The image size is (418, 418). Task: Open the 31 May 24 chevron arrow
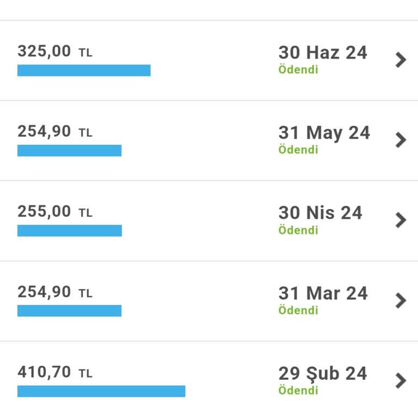tap(401, 140)
